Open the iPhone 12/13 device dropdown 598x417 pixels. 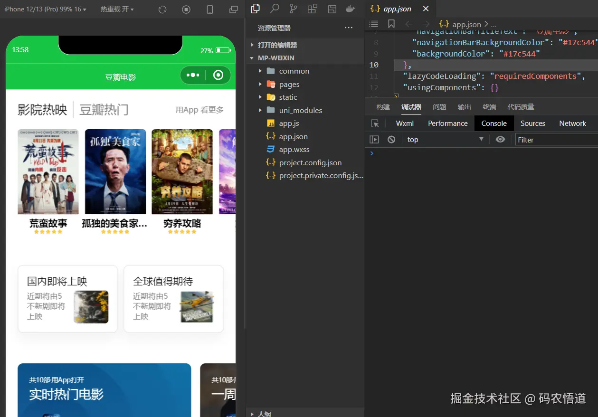[45, 9]
